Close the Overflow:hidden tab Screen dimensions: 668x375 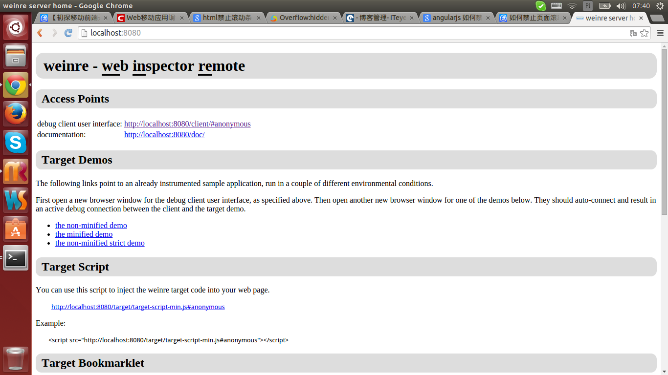pos(335,18)
